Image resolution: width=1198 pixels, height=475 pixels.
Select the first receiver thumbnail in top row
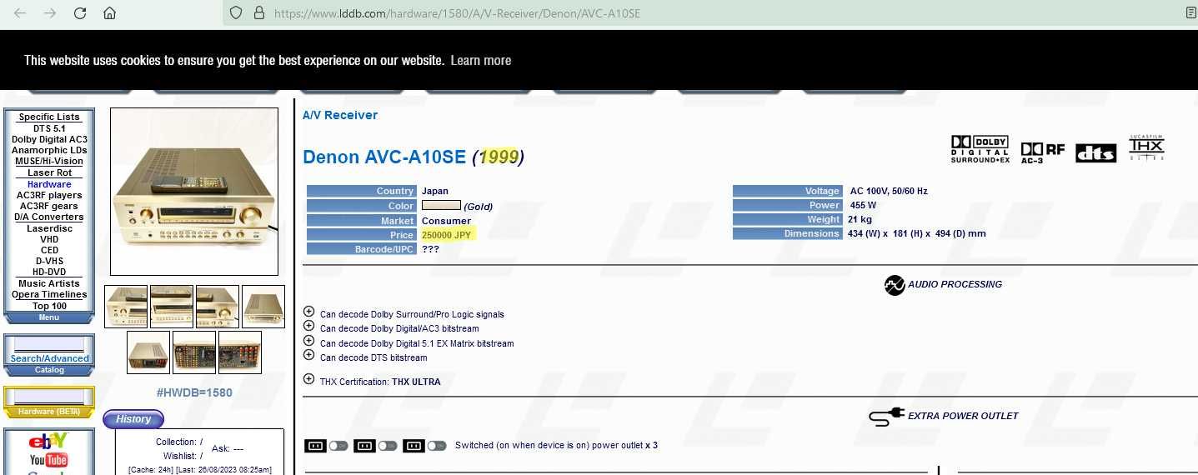pyautogui.click(x=126, y=307)
